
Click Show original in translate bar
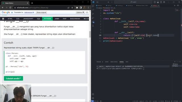pos(41,12)
